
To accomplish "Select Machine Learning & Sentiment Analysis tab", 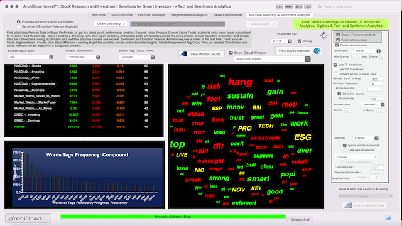I will [279, 15].
